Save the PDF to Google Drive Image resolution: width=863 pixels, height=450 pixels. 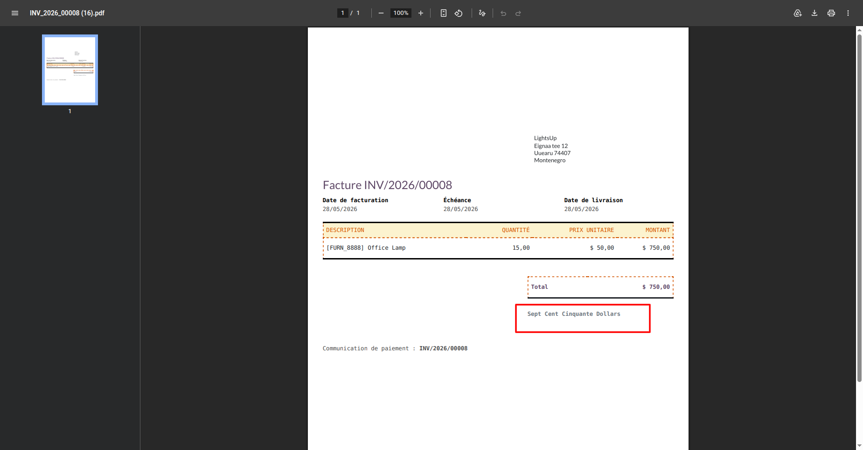click(798, 13)
